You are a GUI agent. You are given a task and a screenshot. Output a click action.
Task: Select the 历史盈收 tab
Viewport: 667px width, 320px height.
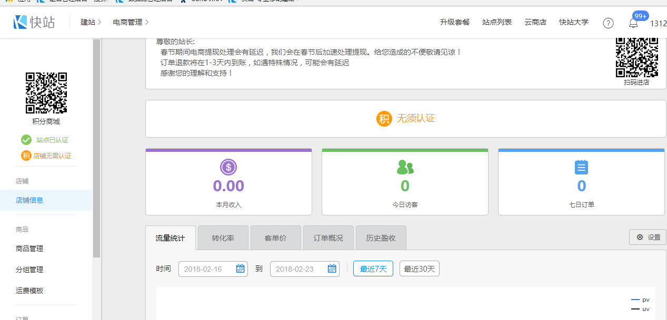[381, 238]
